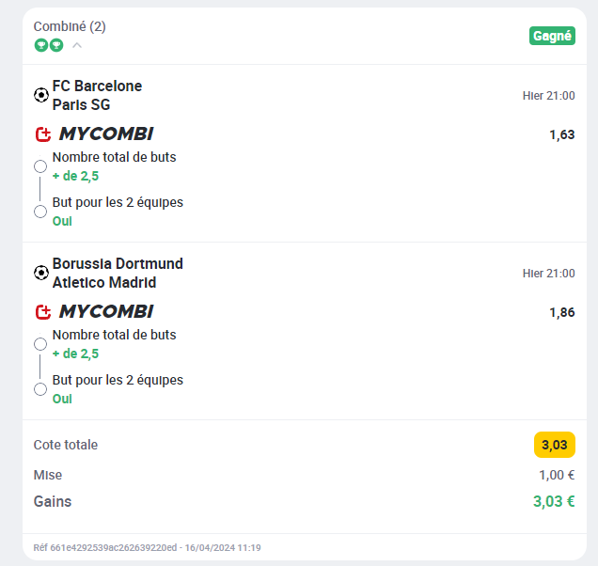This screenshot has height=566, width=598.
Task: Click the second green trophy icon
Action: (56, 45)
